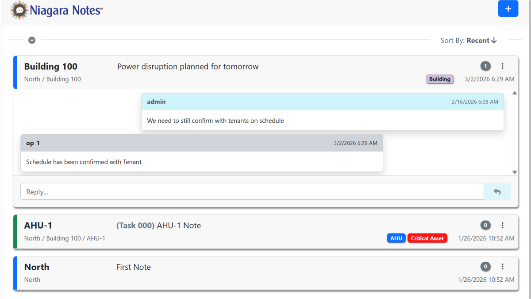This screenshot has height=299, width=531.
Task: Open the admin comment header bar
Action: coord(322,101)
